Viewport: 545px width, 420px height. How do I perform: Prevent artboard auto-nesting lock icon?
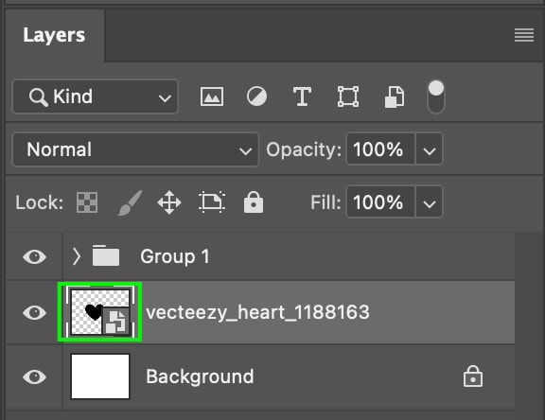tap(212, 201)
